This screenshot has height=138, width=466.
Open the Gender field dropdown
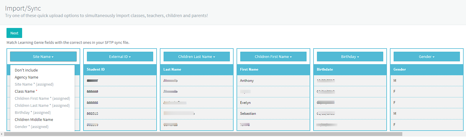click(x=427, y=56)
